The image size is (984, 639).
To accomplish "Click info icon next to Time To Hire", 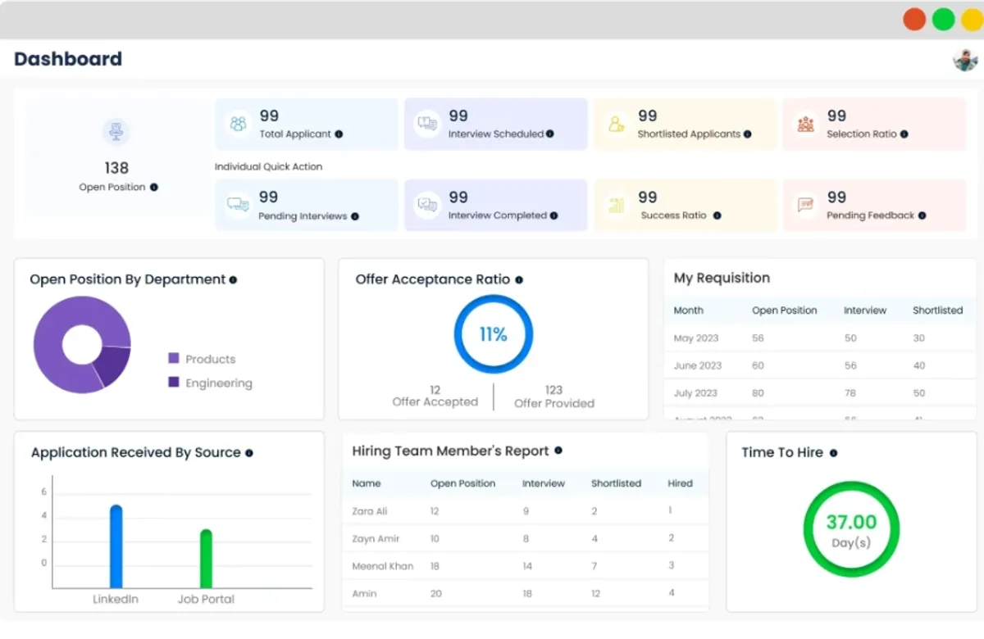I will click(833, 453).
